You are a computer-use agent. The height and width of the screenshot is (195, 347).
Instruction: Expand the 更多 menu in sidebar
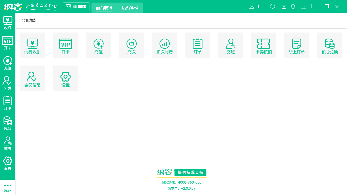8,187
